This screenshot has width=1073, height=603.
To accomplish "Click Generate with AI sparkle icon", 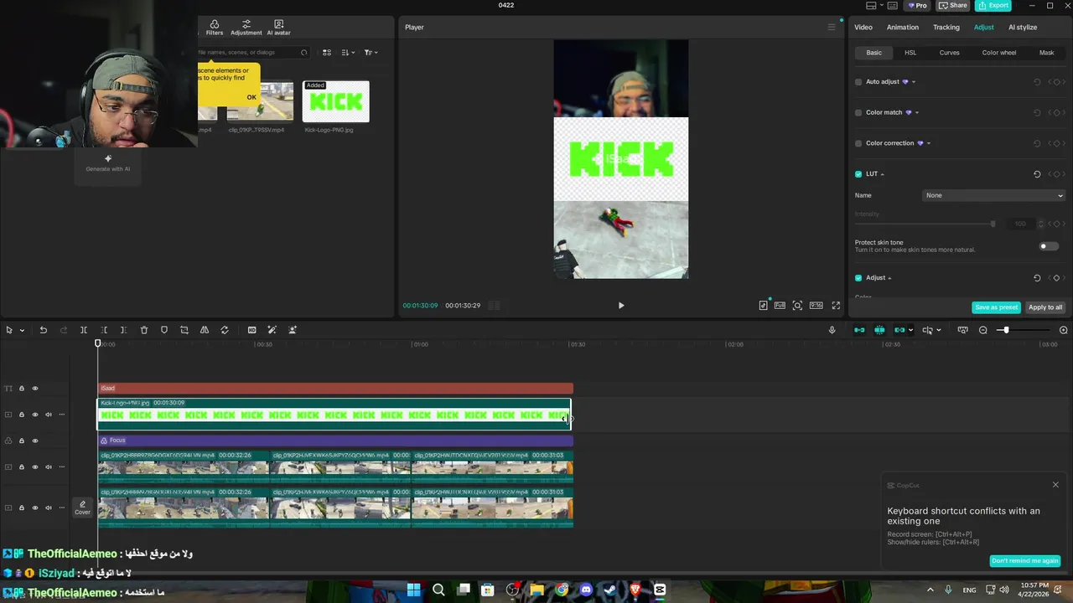I will [x=108, y=158].
